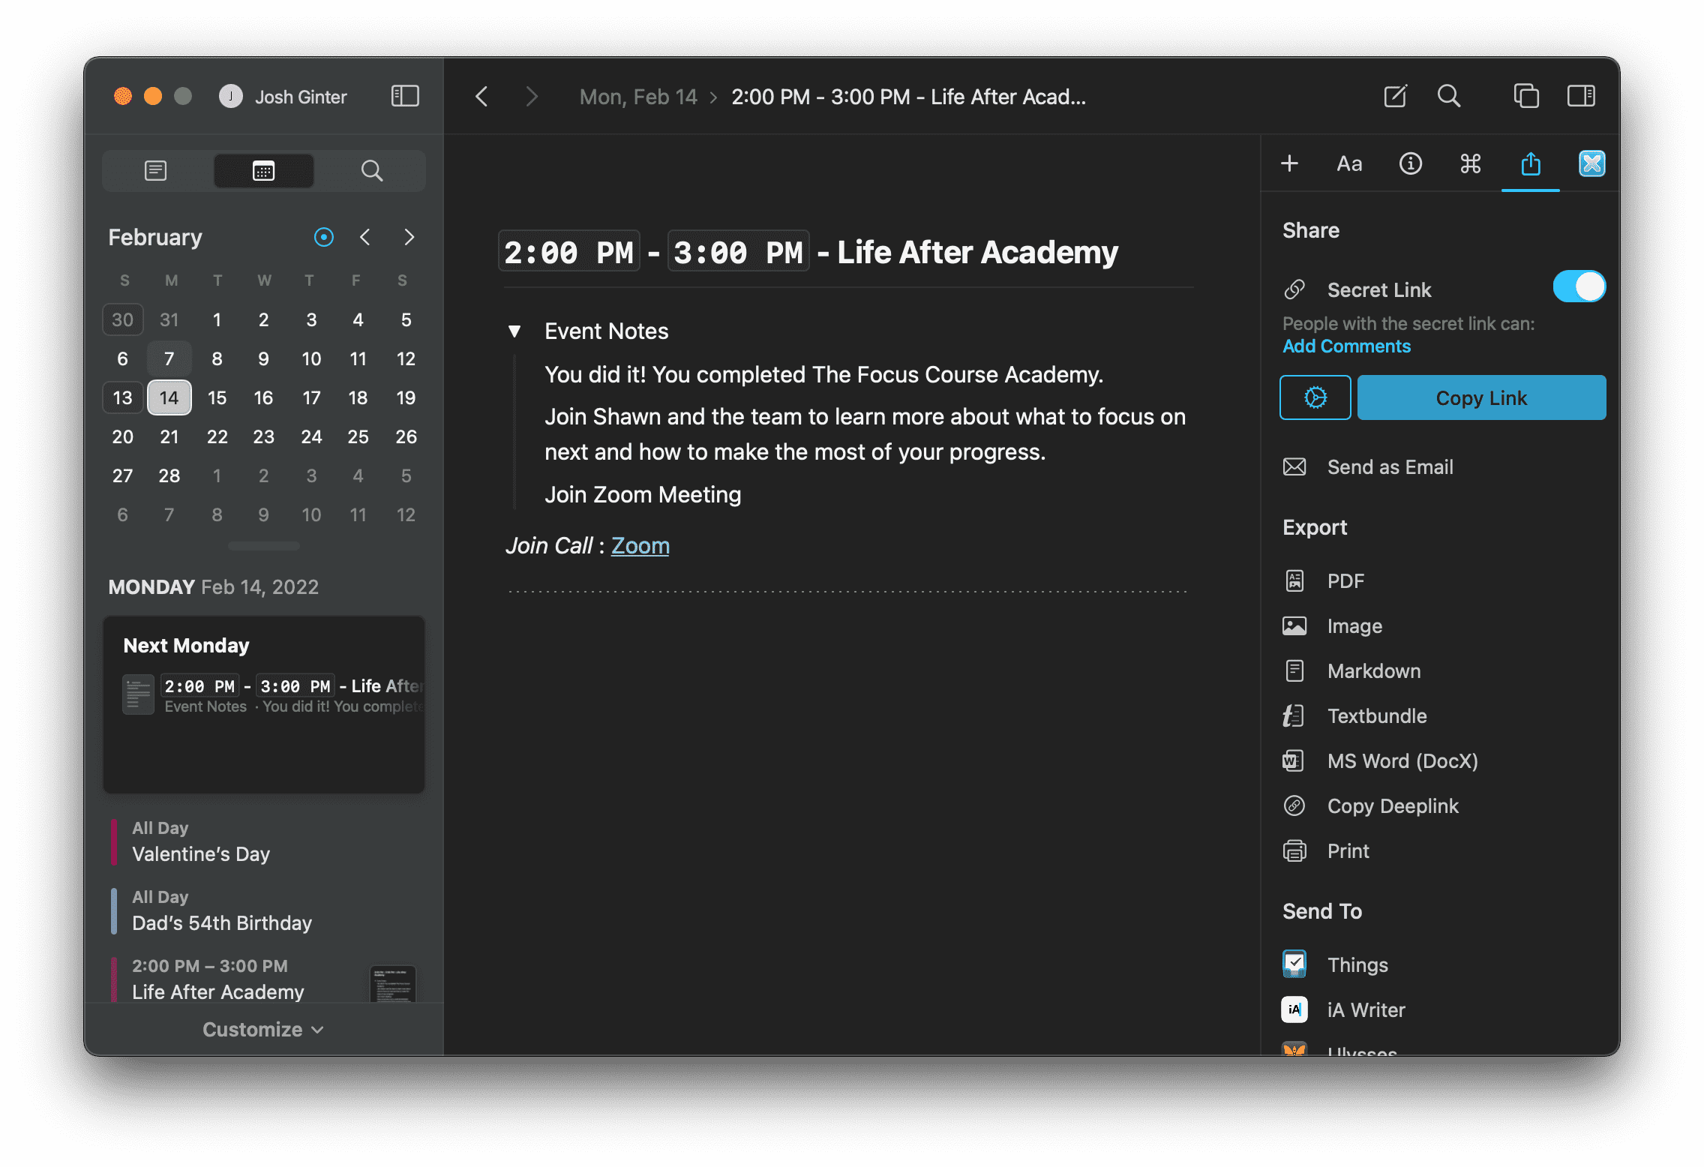Switch to documents list view
The image size is (1704, 1167).
156,171
